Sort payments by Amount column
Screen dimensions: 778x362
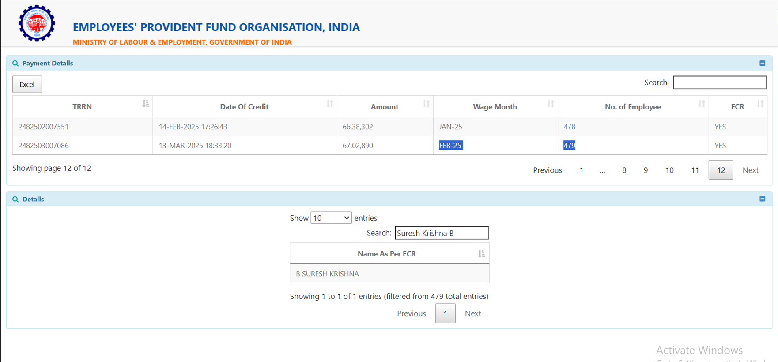384,106
